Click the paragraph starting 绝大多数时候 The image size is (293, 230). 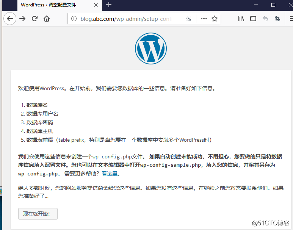151,192
